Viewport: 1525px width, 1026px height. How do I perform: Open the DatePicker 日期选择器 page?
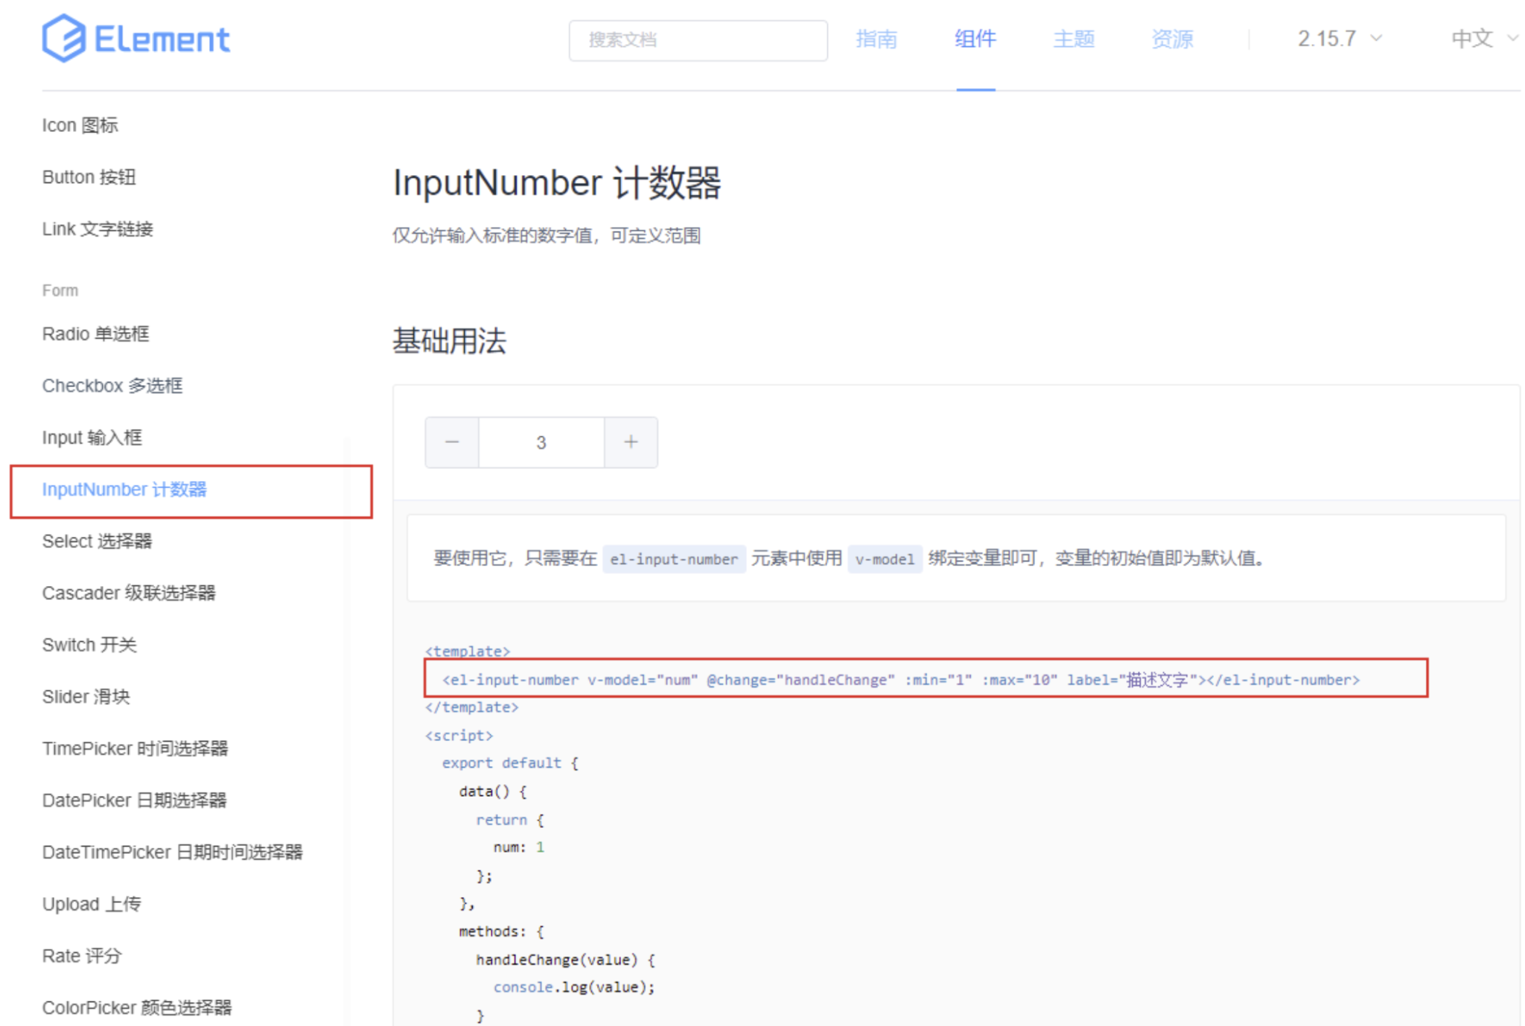136,800
